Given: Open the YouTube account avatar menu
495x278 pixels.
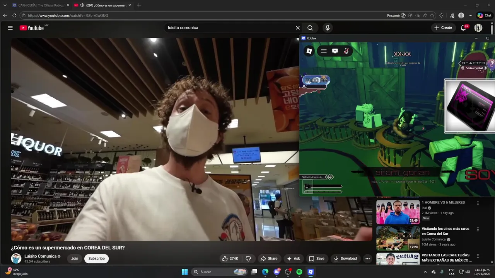Looking at the screenshot, I should 478,28.
